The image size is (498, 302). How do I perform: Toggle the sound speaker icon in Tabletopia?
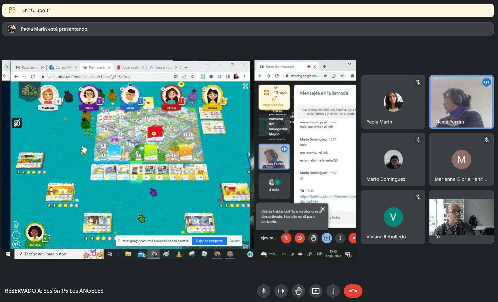(x=16, y=244)
